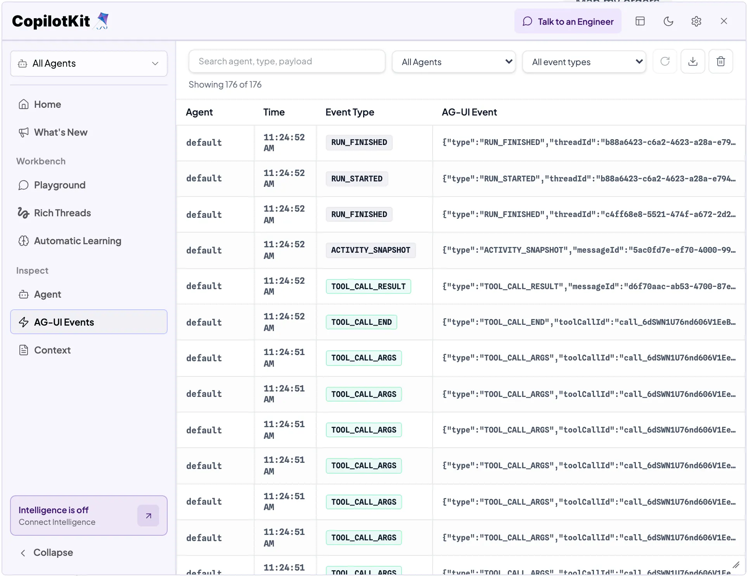Refresh the events list
The width and height of the screenshot is (748, 576).
click(x=665, y=61)
